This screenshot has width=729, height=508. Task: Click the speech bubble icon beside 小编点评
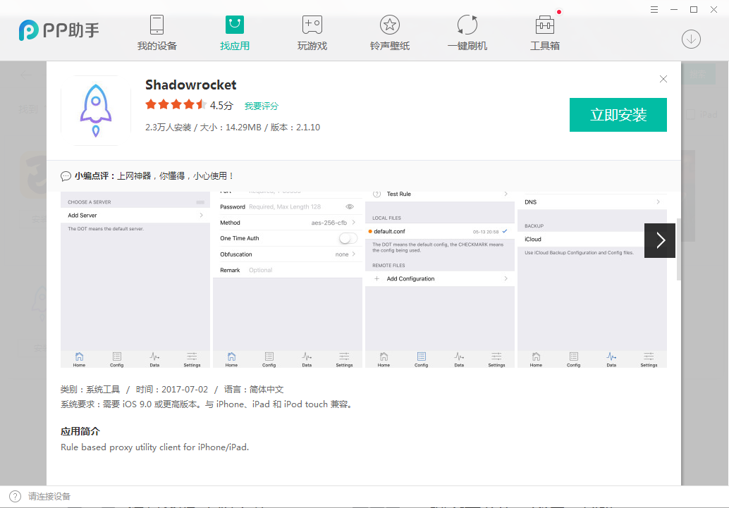[x=66, y=176]
